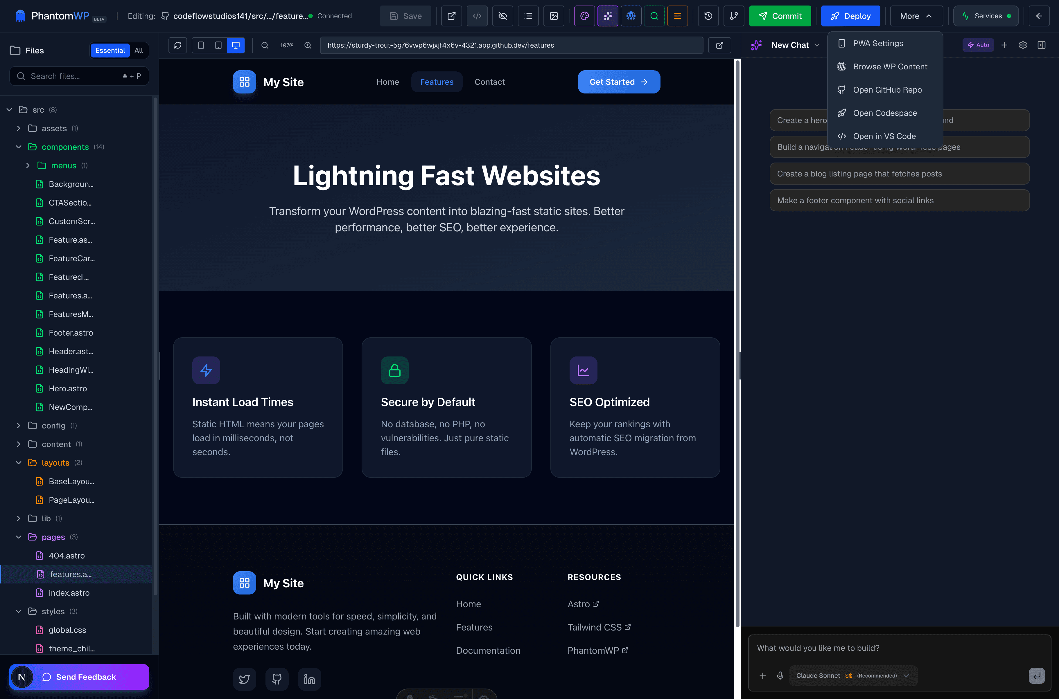Refresh the preview pane
The height and width of the screenshot is (699, 1059).
point(177,45)
